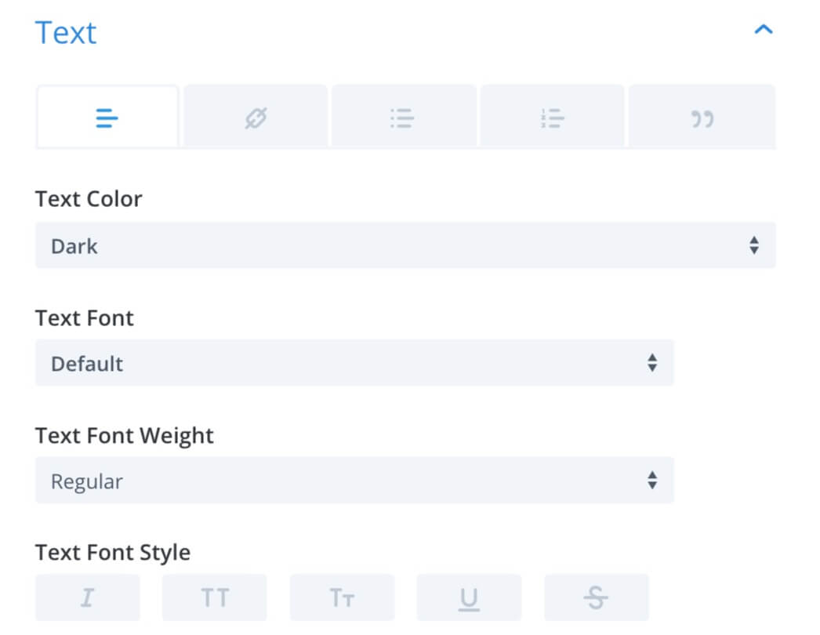Image resolution: width=820 pixels, height=635 pixels.
Task: Click the Text section heading
Action: tap(66, 32)
